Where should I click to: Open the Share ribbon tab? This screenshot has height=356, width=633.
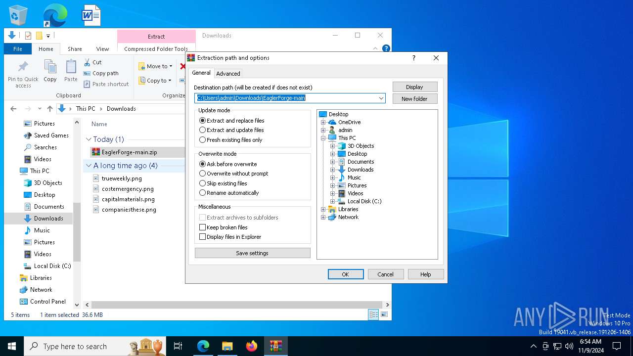tap(75, 49)
